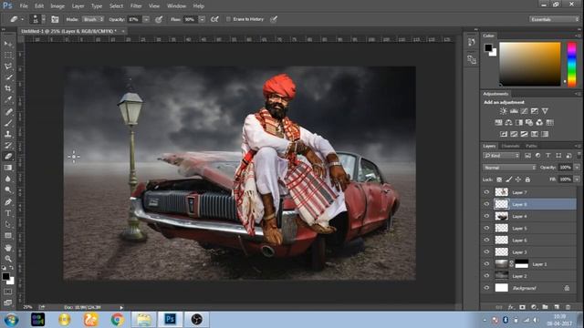Enable the Erase to History checkbox
Viewport: 584px width, 328px height.
point(228,19)
